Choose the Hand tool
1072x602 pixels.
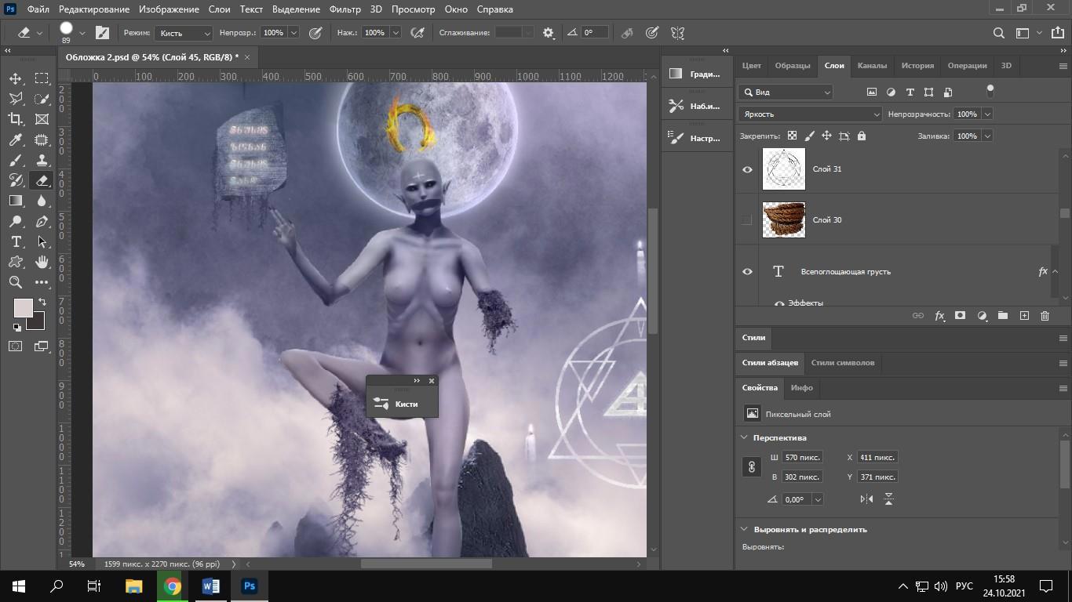click(42, 262)
